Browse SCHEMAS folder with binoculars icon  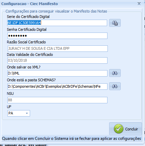pyautogui.click(x=115, y=86)
